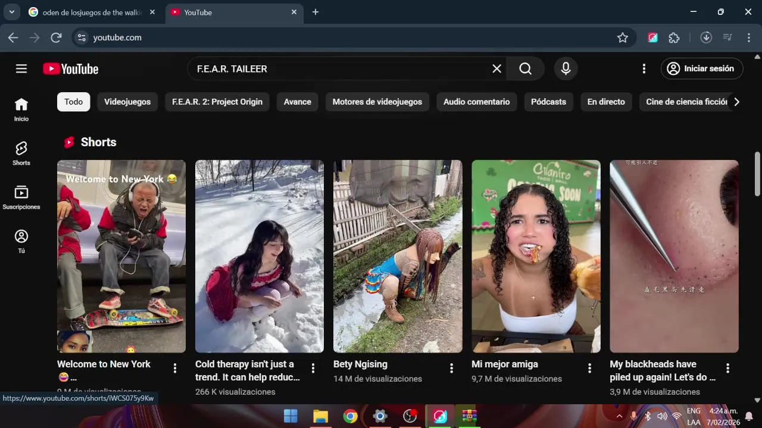Screen dimensions: 762x428
Task: Open options for Welcome to New York short
Action: click(174, 369)
